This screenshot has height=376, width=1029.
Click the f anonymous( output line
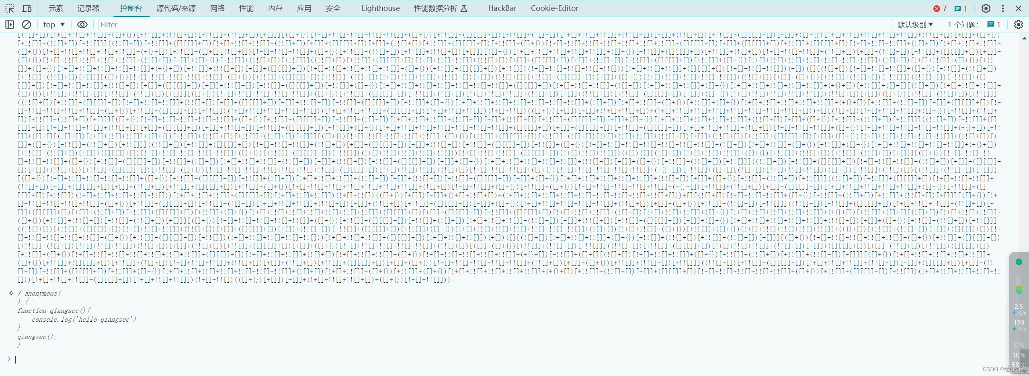pyautogui.click(x=39, y=293)
